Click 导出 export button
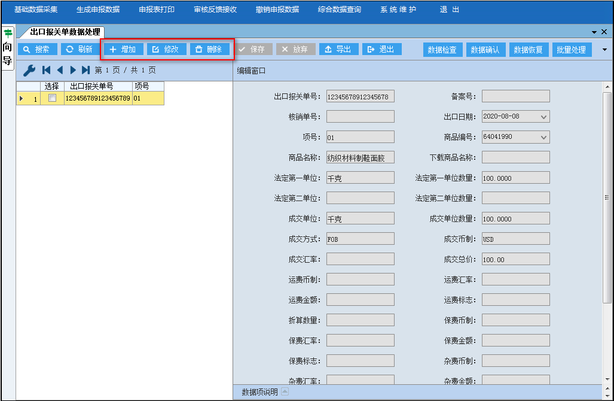Viewport: 614px width, 401px height. point(338,50)
